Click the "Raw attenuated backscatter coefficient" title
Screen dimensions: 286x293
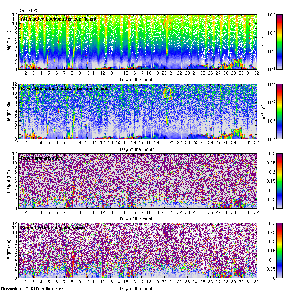64,88
